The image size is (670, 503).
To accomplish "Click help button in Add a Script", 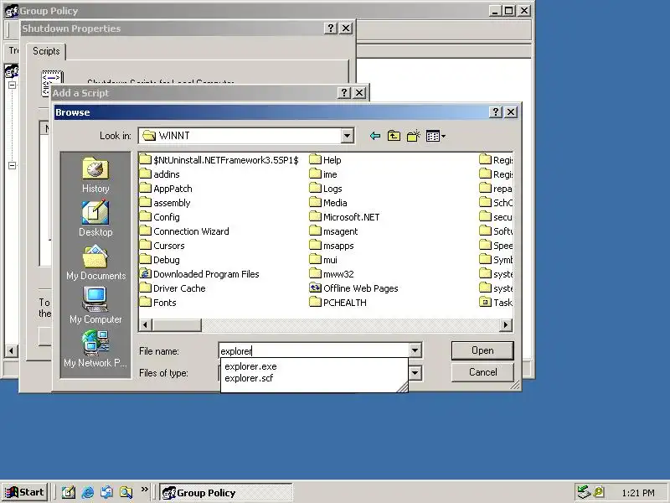I will (344, 93).
